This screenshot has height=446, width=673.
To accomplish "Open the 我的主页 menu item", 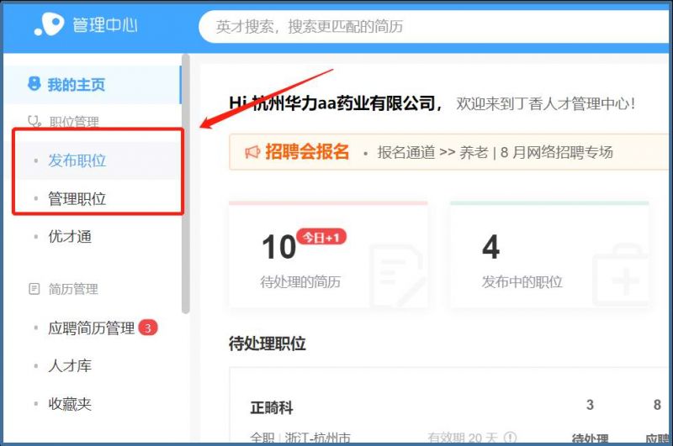I will [93, 84].
